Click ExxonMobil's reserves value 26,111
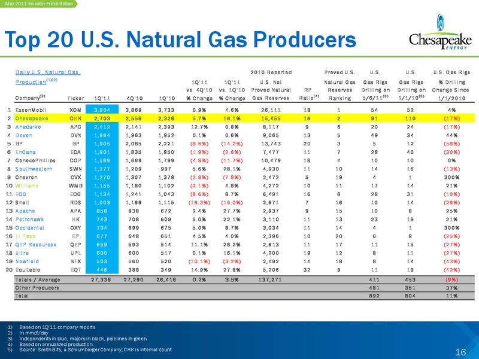The width and height of the screenshot is (479, 359). 271,110
